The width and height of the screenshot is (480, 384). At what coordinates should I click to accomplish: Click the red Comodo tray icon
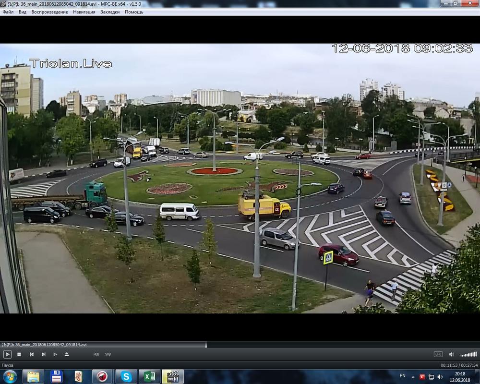422,377
